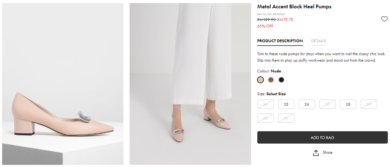
Task: Click crossed-out size 39
Action: pos(369,104)
